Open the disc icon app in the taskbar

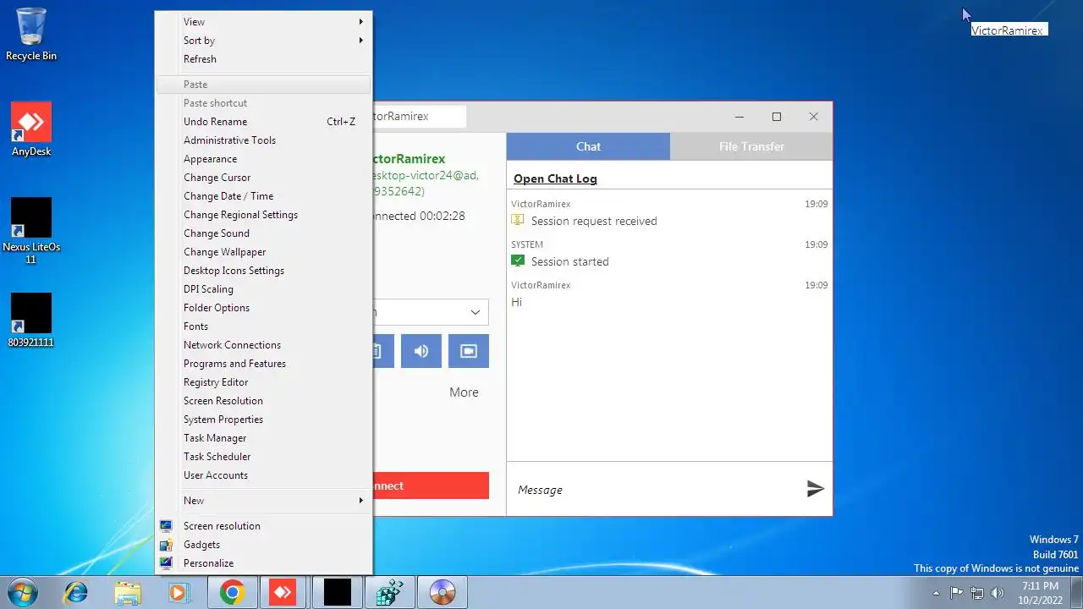coord(443,593)
